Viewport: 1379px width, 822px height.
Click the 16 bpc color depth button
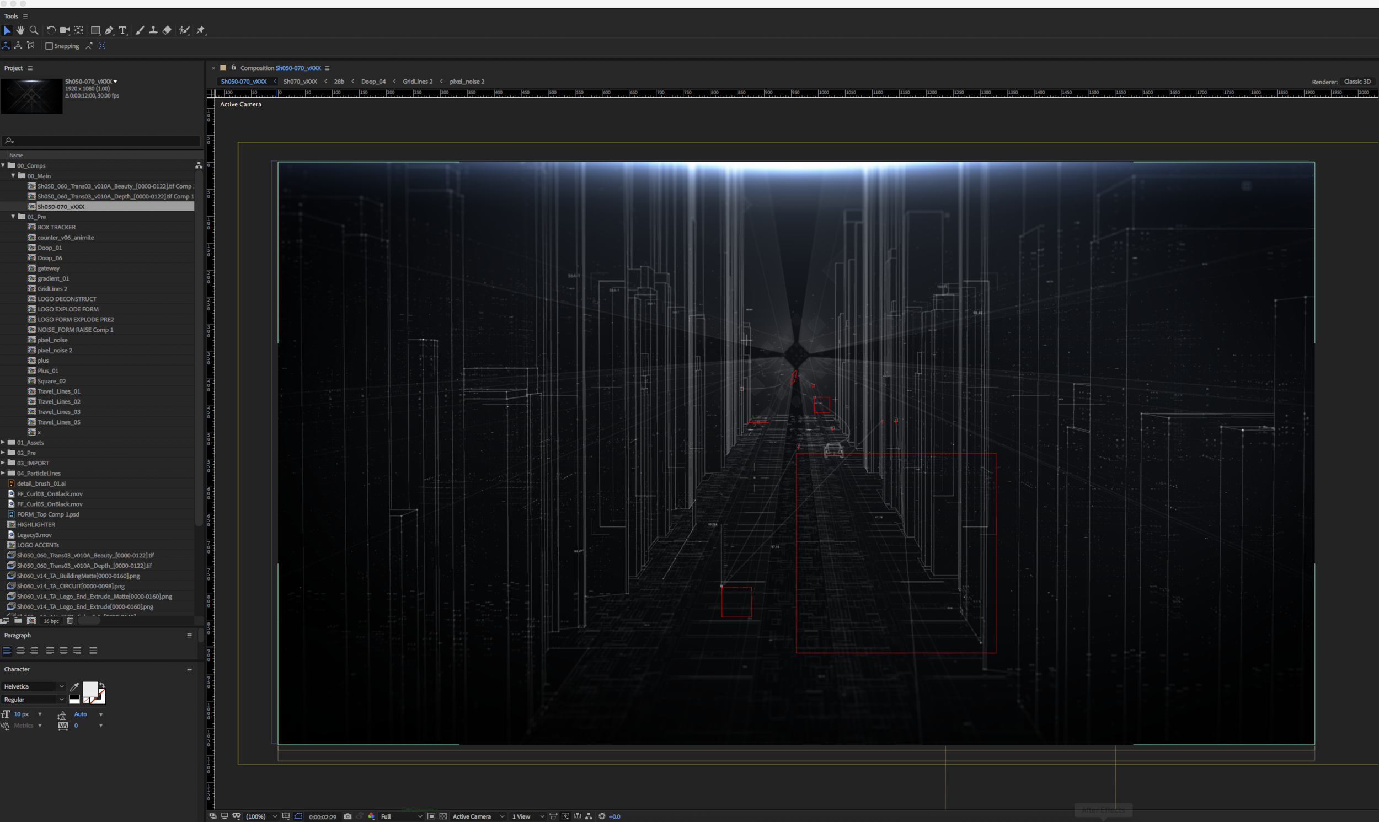click(51, 621)
